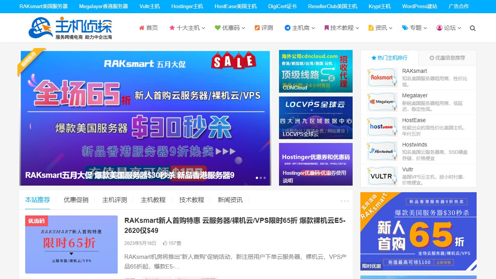Select the 主机评测 tab
The width and height of the screenshot is (496, 279).
[x=115, y=200]
